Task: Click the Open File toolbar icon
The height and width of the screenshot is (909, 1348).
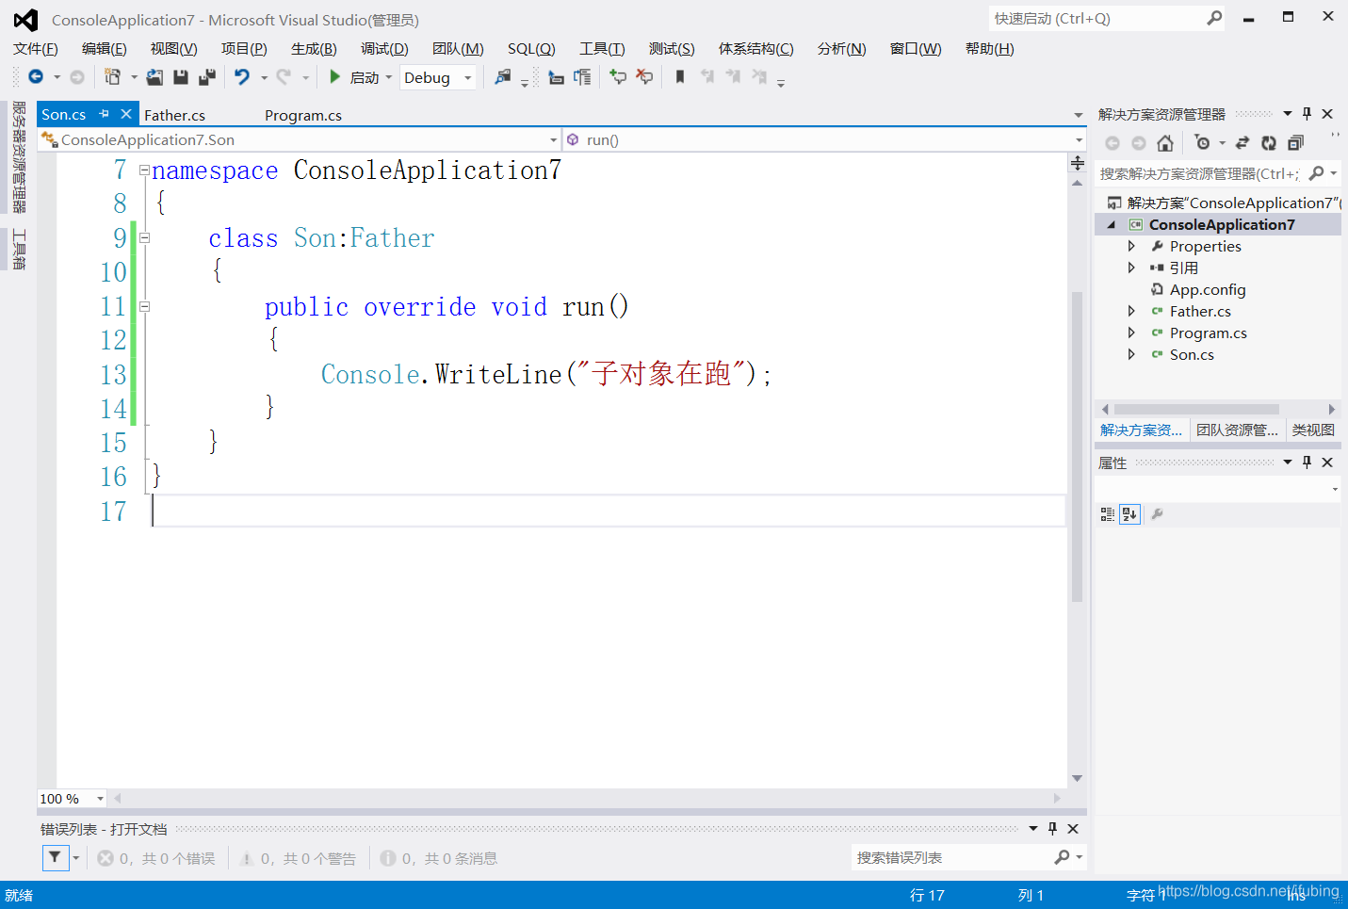Action: tap(154, 77)
